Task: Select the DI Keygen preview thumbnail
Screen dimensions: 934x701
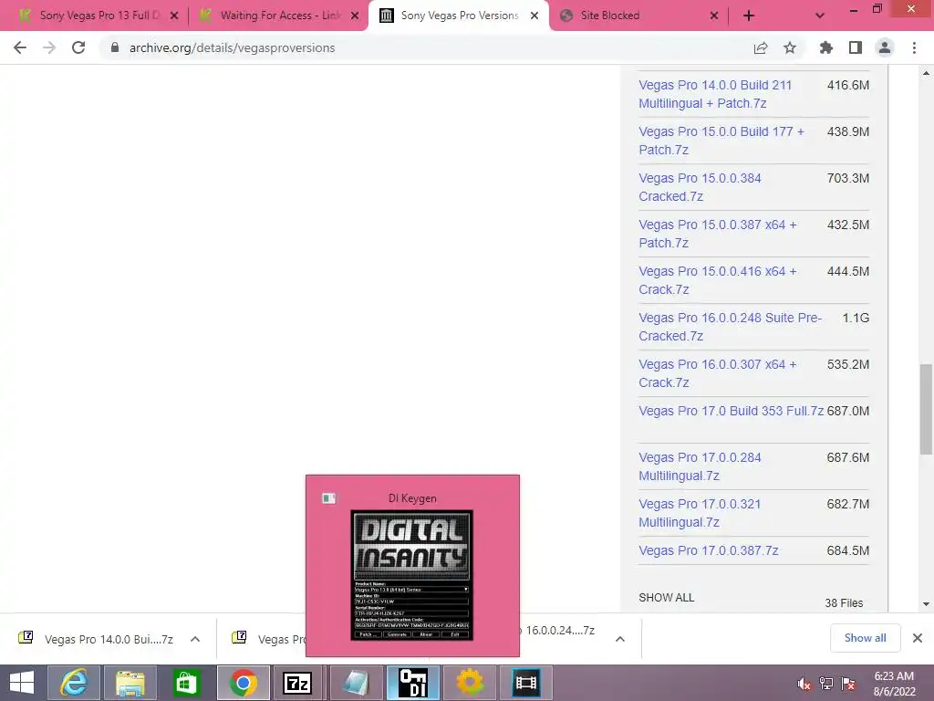Action: point(412,576)
